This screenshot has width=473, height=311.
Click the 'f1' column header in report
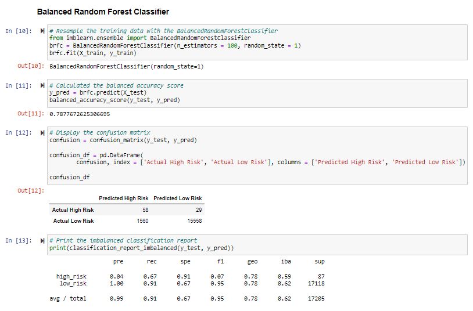[220, 261]
